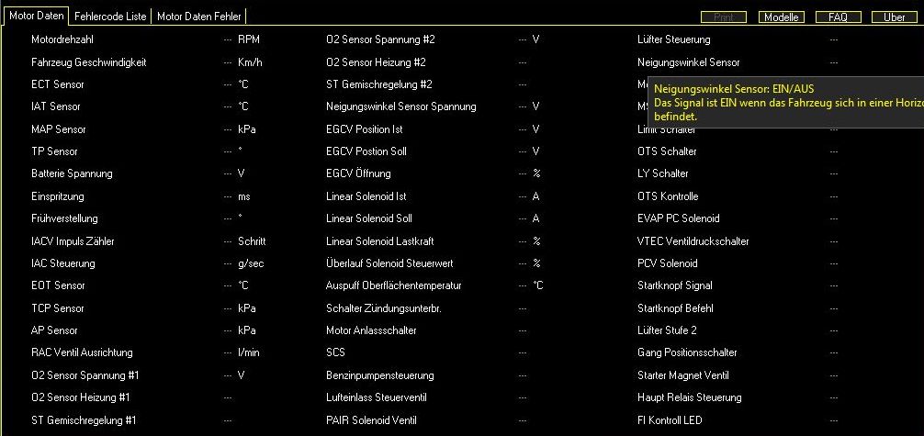
Task: Click the Lüfter Steuerung label
Action: click(x=673, y=40)
